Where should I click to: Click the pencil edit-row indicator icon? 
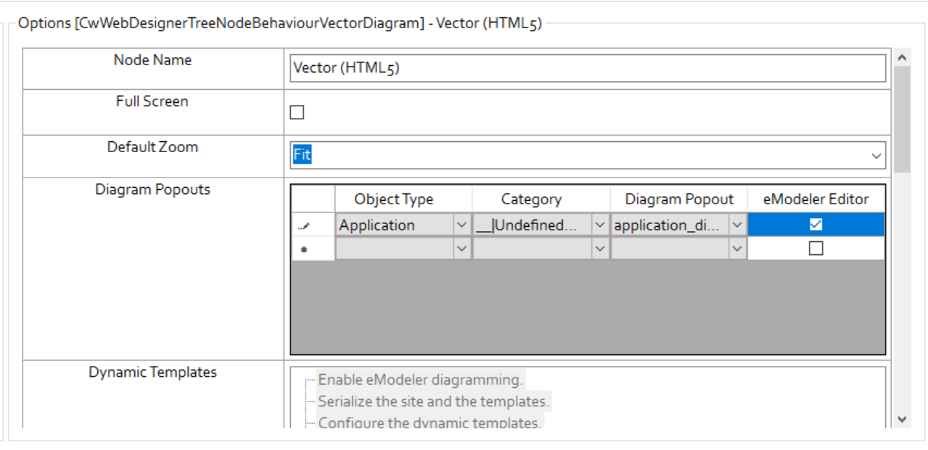point(305,226)
